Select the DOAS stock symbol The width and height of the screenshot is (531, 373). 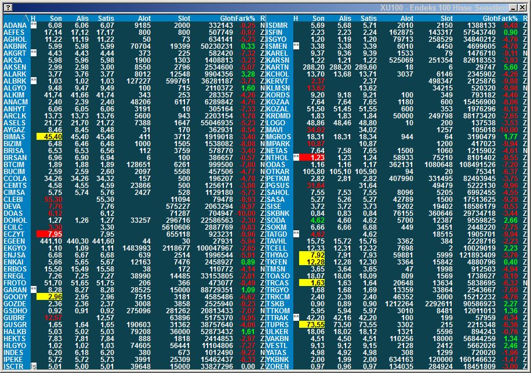click(13, 213)
